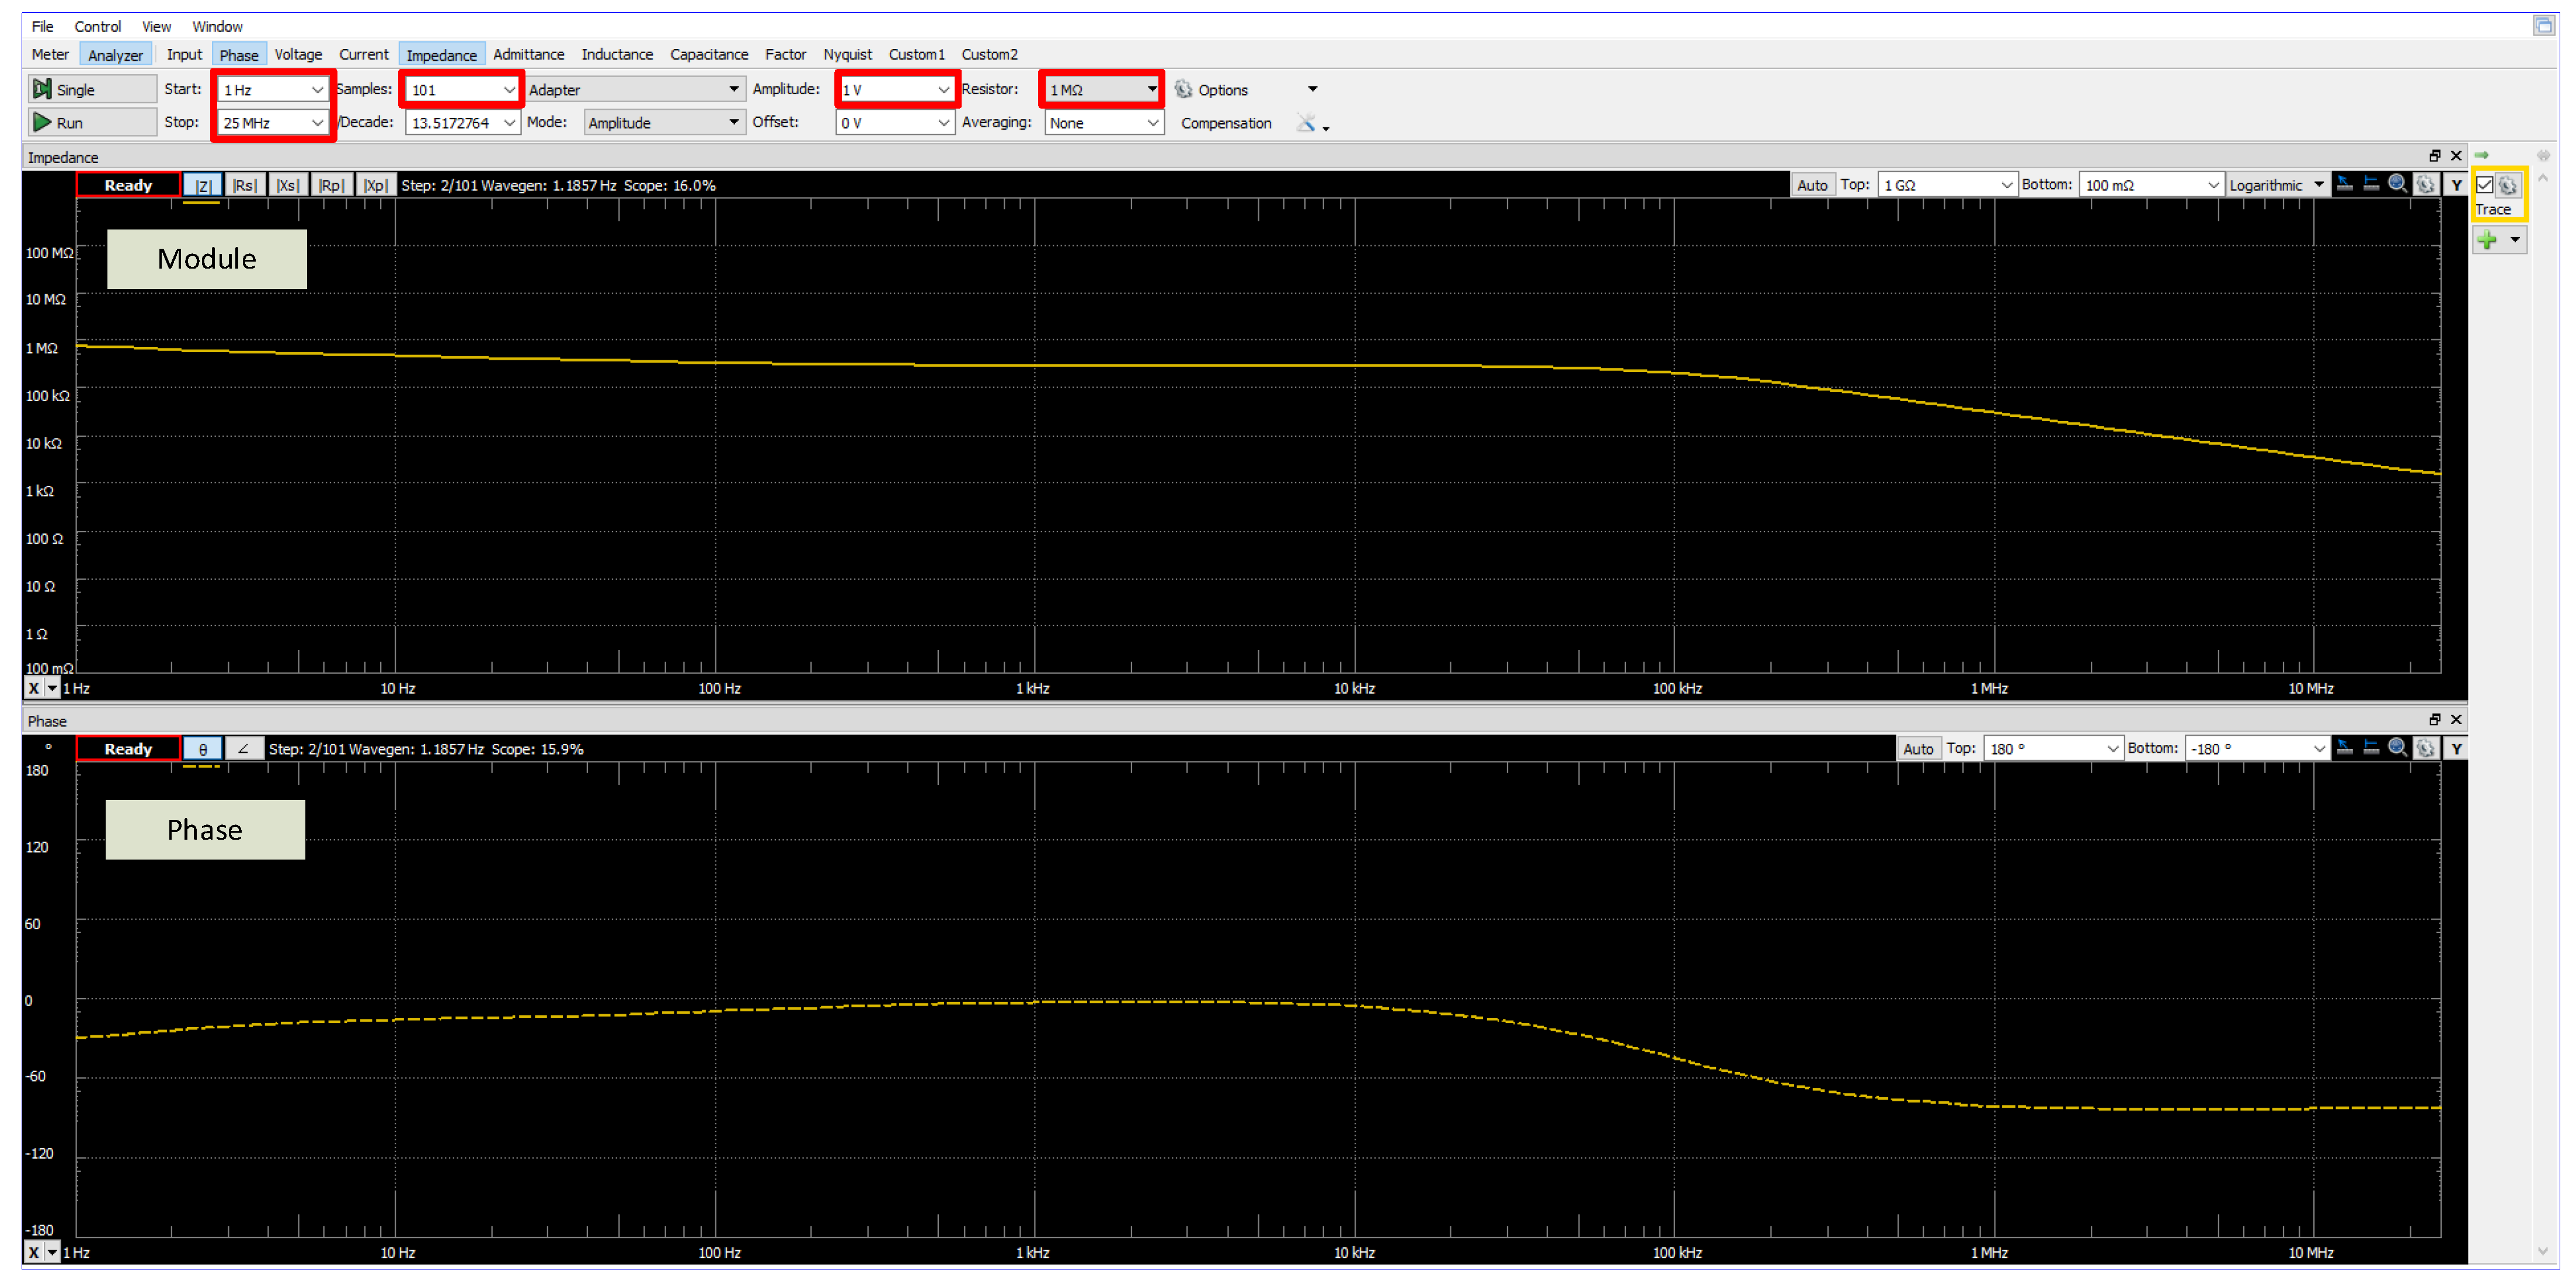Click the zoom magnifier in Impedance plot
Image resolution: width=2576 pixels, height=1287 pixels.
(2397, 185)
